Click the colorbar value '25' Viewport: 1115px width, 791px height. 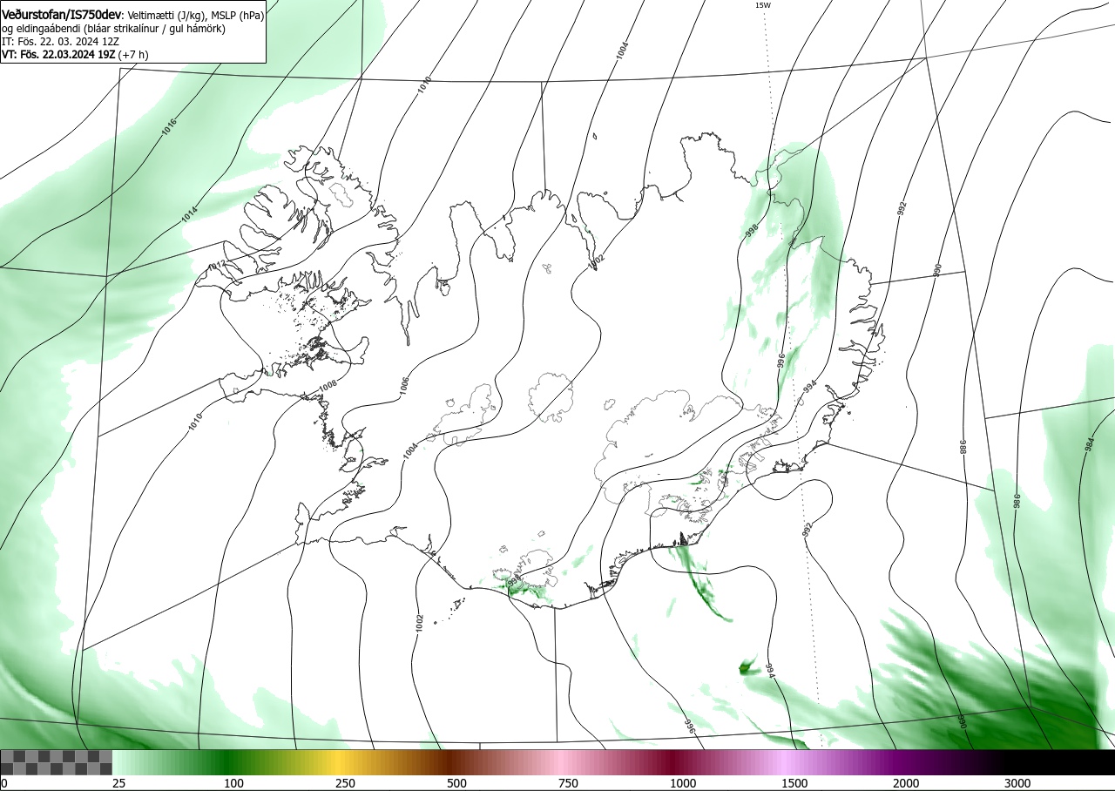click(x=118, y=783)
